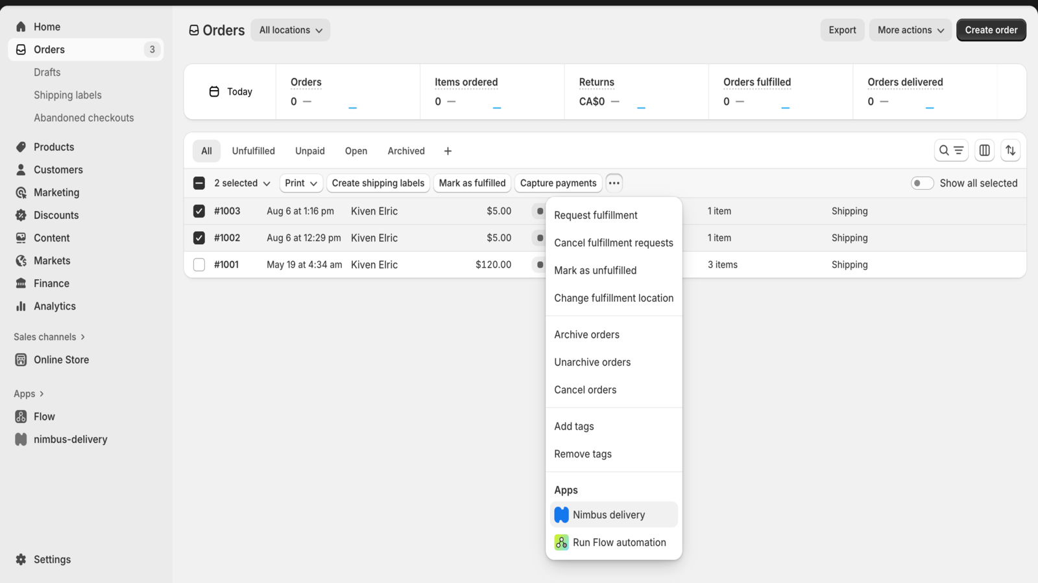1038x583 pixels.
Task: Check the checkbox for order #1001
Action: 199,265
